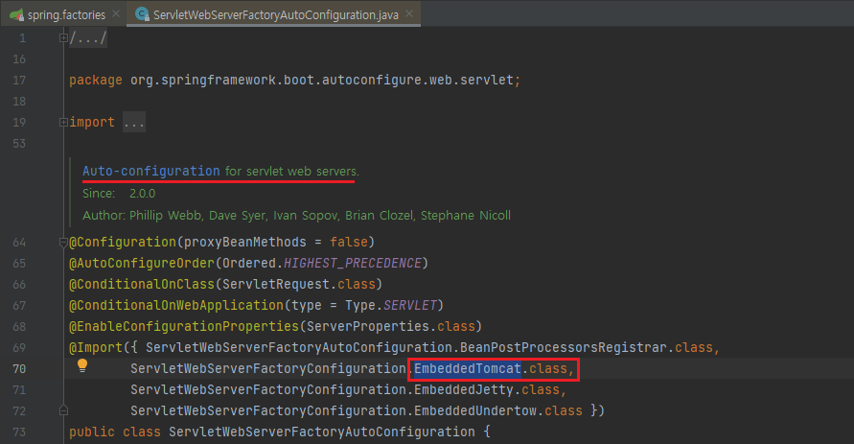Click the highlighted EmbeddedTomcat text
Viewport: 854px width, 444px height.
(468, 369)
